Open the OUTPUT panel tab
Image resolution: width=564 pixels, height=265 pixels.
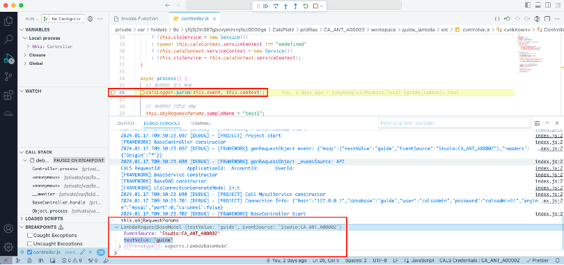125,123
